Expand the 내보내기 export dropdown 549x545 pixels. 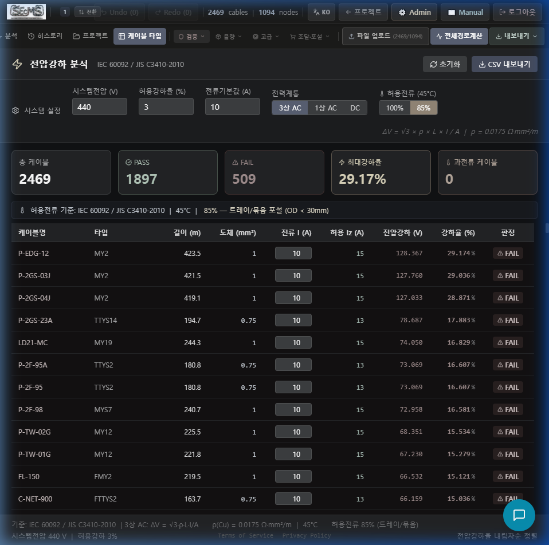pyautogui.click(x=517, y=36)
